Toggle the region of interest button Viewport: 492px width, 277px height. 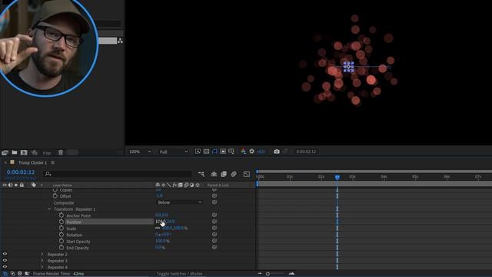[223, 152]
